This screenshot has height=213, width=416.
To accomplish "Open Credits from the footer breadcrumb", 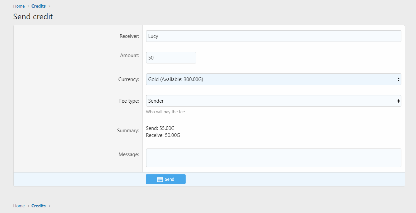I will (39, 206).
